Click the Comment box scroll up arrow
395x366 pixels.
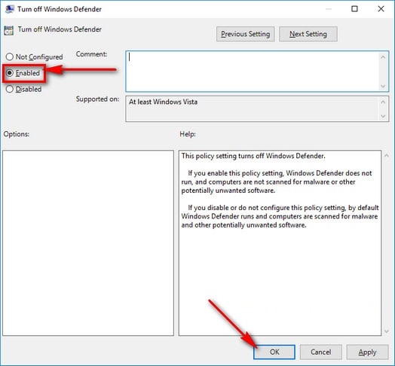point(383,57)
